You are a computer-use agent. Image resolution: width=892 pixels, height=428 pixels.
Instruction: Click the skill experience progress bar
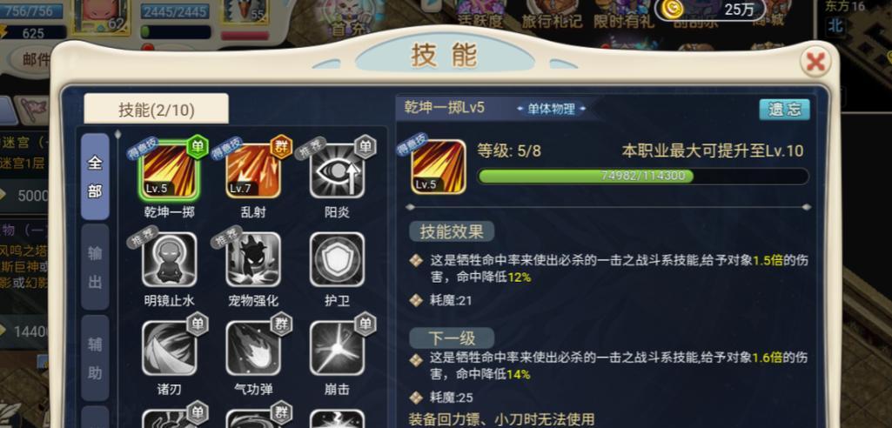(x=643, y=177)
